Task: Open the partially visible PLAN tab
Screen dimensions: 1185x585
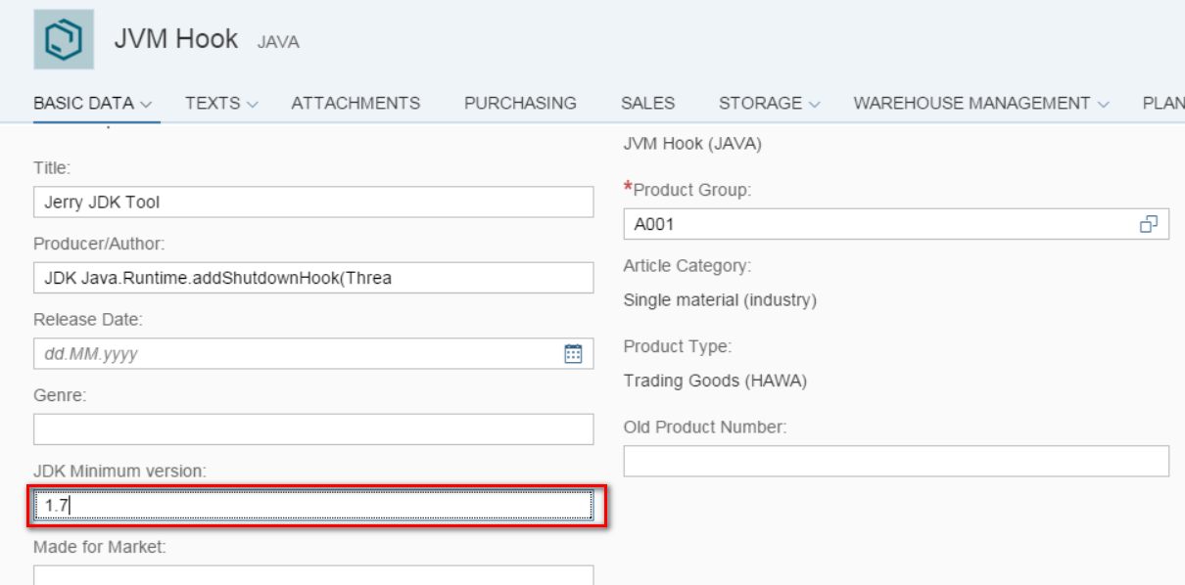Action: coord(1163,103)
